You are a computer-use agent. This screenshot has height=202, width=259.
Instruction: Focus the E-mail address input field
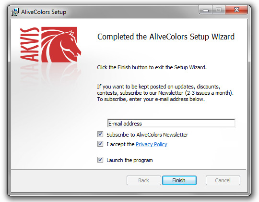click(171, 123)
